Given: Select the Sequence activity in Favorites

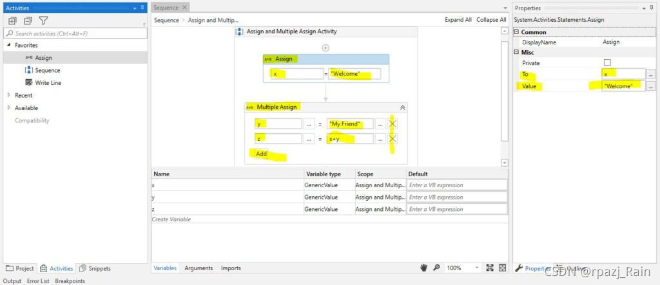Looking at the screenshot, I should click(43, 70).
